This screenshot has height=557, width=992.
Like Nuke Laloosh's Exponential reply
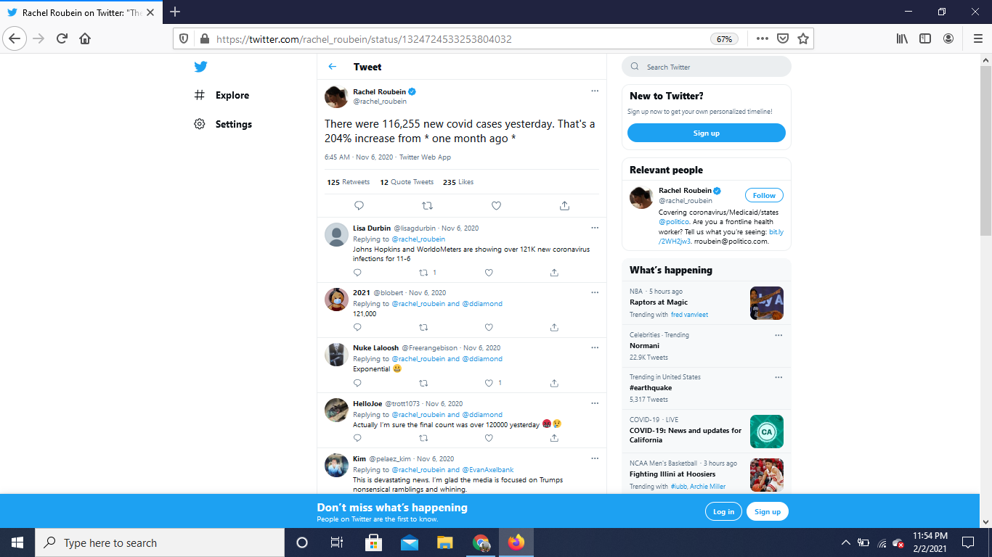(x=489, y=383)
